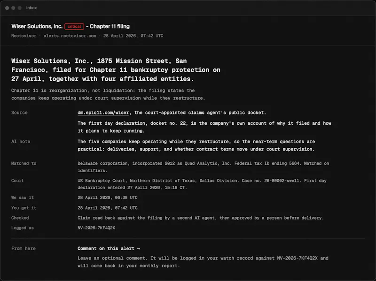Click the window minimize traffic-light button
Image resolution: width=376 pixels, height=281 pixels.
tap(14, 8)
